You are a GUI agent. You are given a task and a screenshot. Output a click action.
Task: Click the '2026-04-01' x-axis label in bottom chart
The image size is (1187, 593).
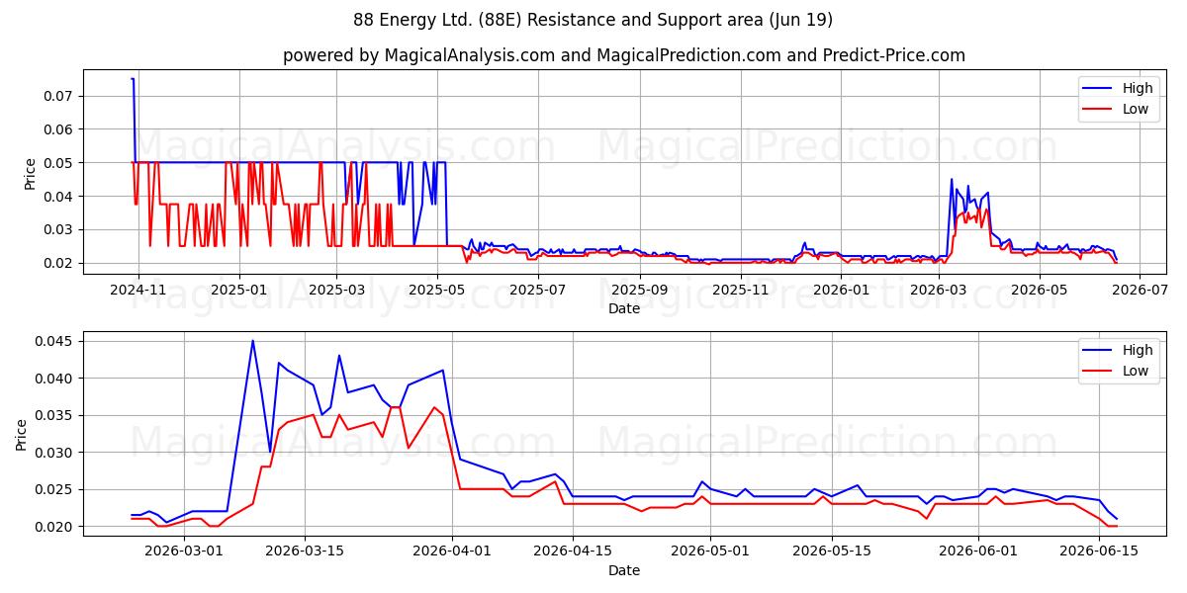452,551
